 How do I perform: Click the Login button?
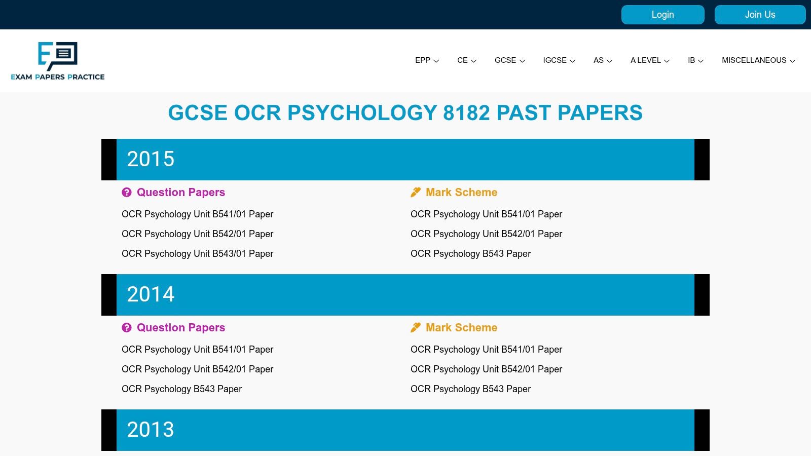(x=663, y=15)
